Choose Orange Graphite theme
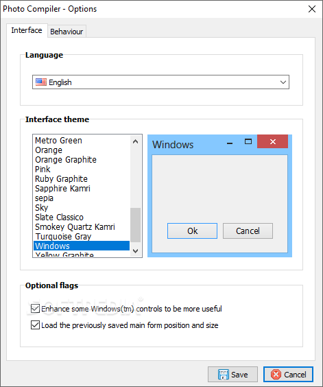This screenshot has width=323, height=387. click(82, 160)
